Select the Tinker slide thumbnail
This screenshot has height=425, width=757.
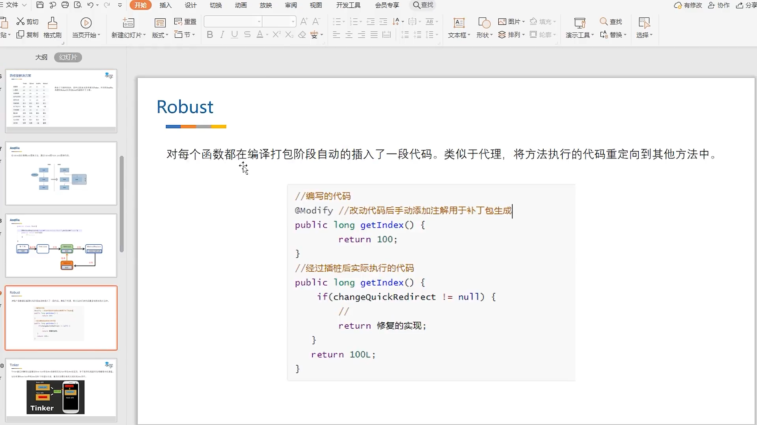(61, 389)
